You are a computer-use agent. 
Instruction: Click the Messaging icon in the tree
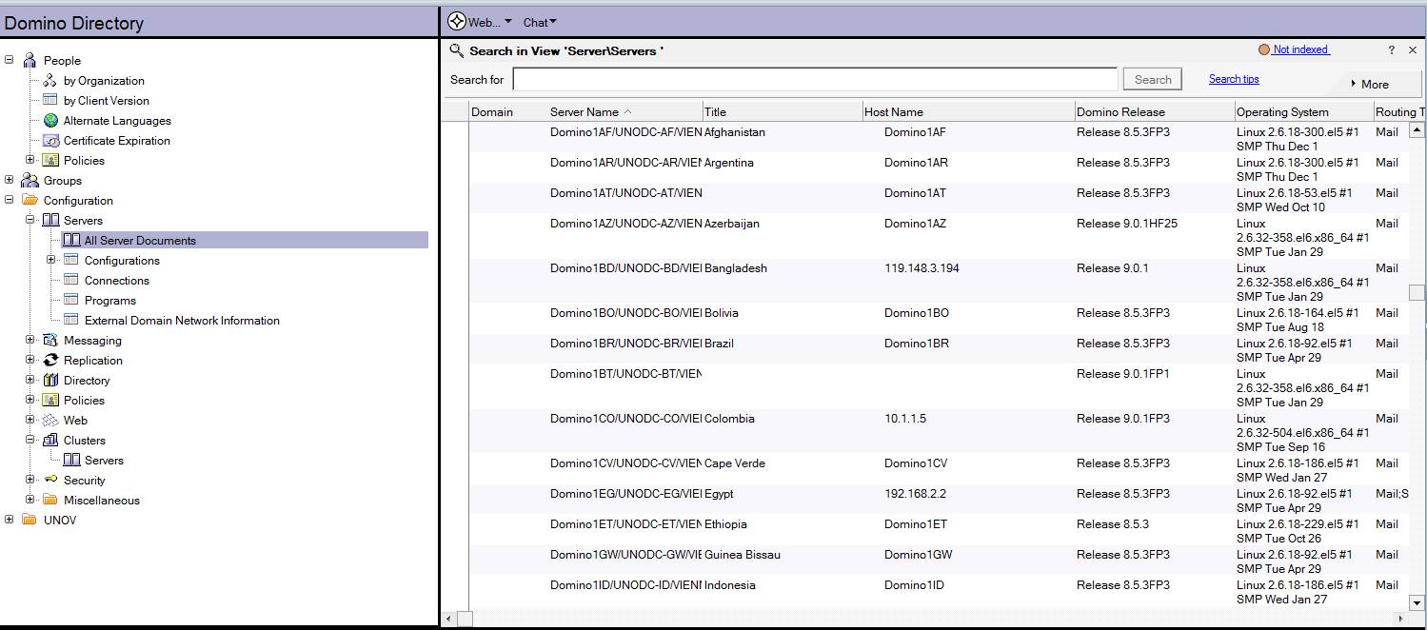coord(50,341)
